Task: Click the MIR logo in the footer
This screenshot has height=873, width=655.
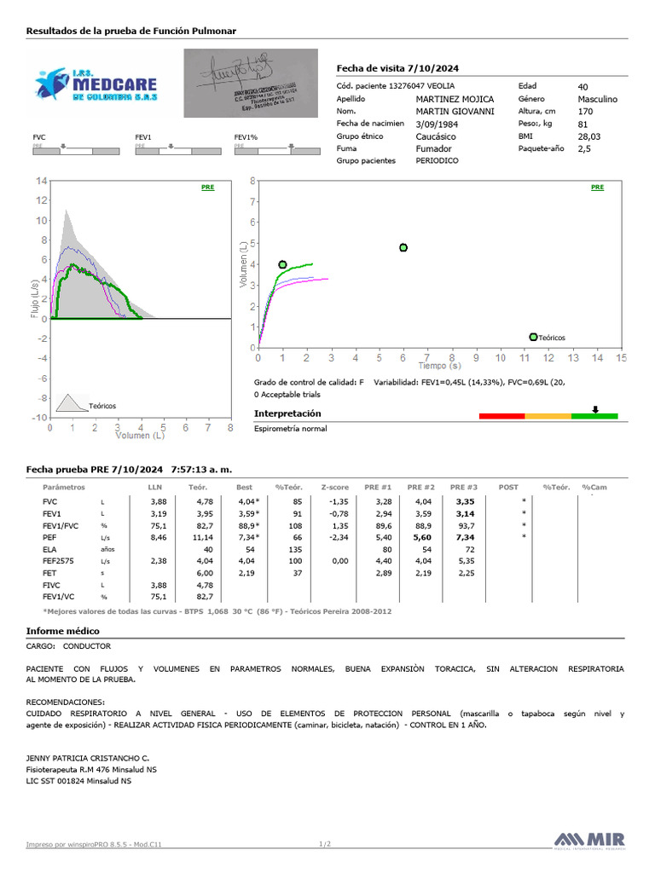Action: click(589, 841)
